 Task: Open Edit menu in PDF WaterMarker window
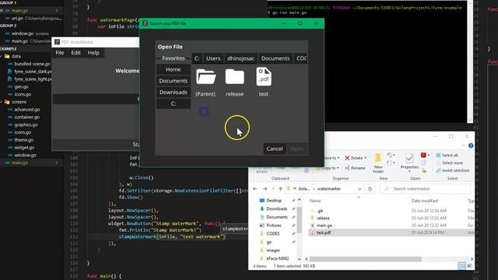(75, 53)
